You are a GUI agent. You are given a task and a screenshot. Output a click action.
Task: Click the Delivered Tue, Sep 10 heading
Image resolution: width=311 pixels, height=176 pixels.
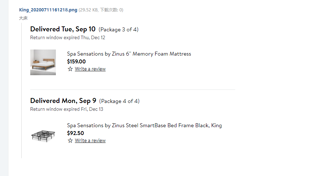[x=63, y=29]
